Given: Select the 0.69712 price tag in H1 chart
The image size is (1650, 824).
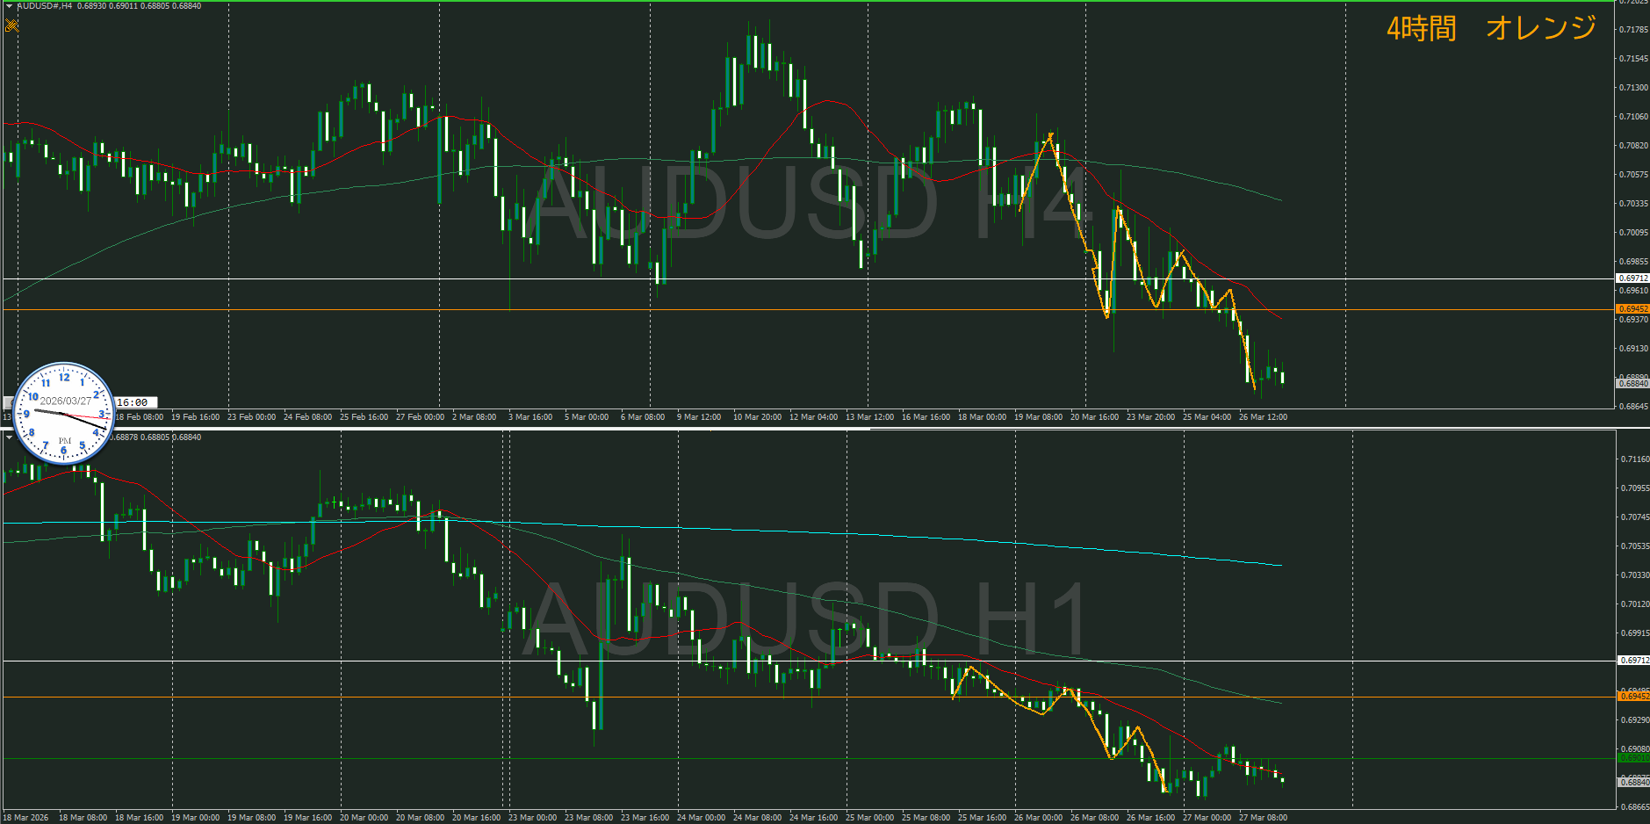Looking at the screenshot, I should click(x=1632, y=660).
